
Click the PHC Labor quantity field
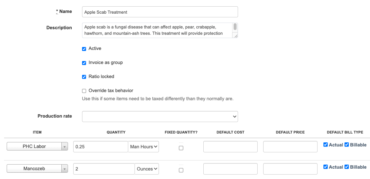click(101, 147)
